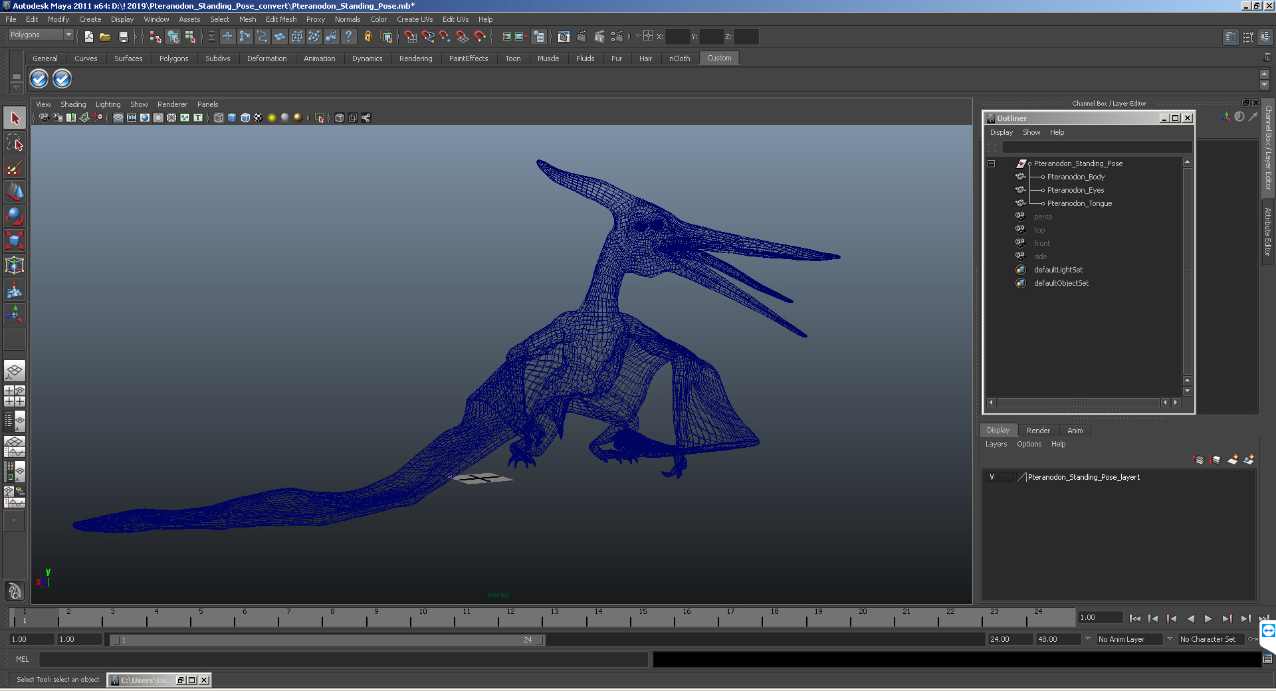Open the Create UVs menu

point(415,19)
